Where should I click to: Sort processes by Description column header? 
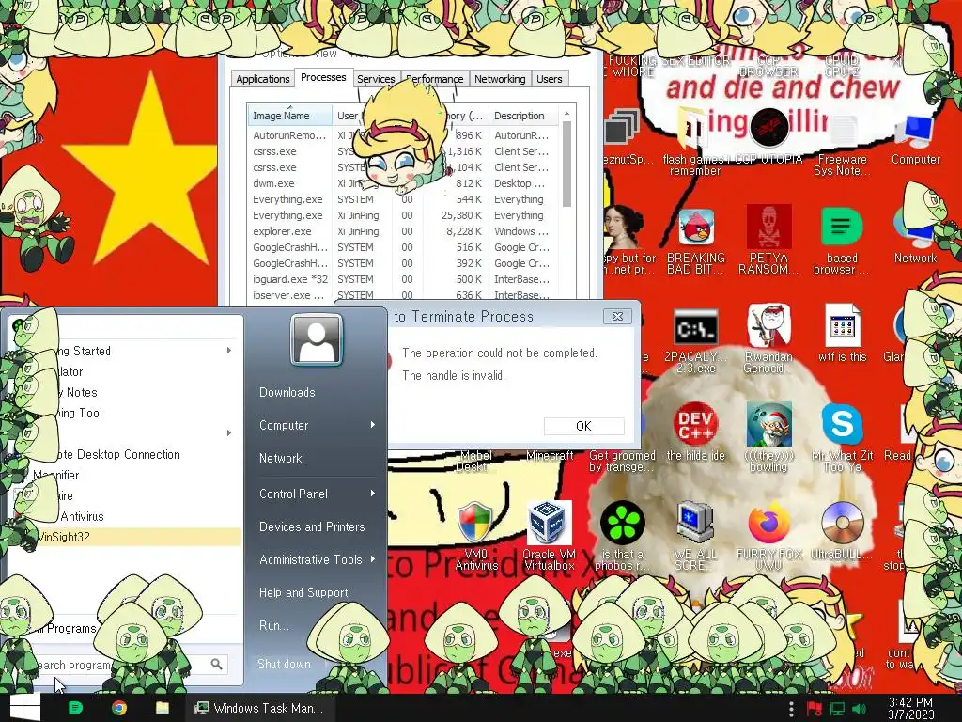(523, 116)
